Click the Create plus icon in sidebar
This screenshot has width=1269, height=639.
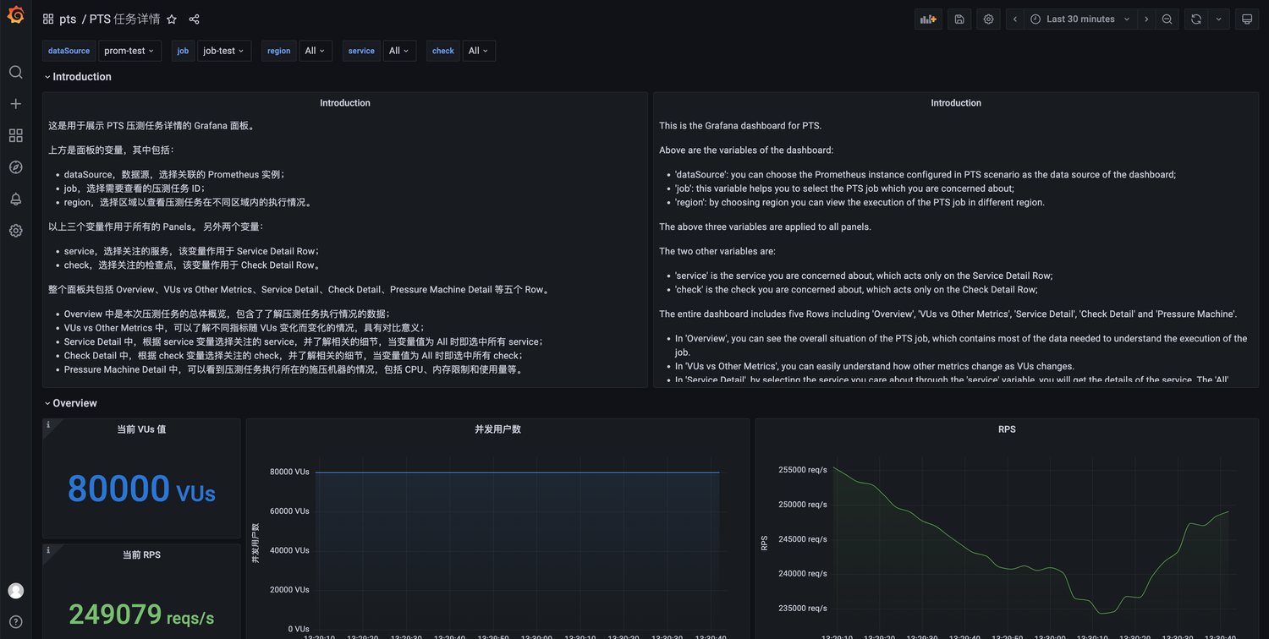pos(15,104)
